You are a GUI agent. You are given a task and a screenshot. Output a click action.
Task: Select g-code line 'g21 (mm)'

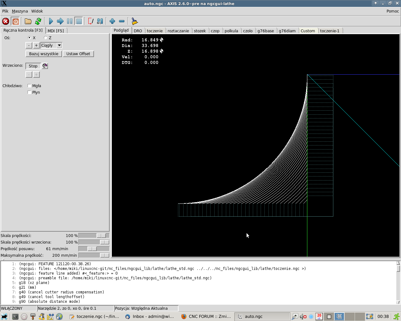point(28,287)
